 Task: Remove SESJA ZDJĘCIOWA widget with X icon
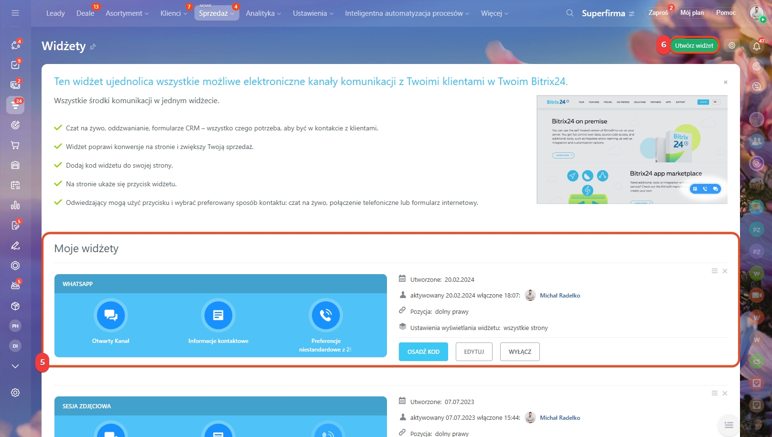725,393
